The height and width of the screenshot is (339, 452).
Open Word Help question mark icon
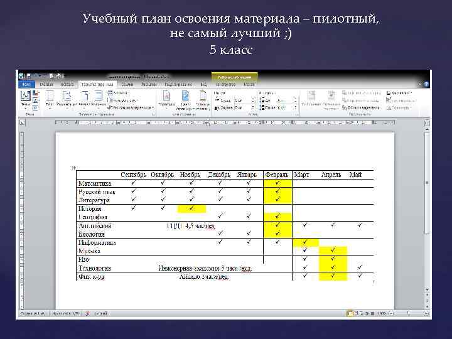(x=426, y=84)
